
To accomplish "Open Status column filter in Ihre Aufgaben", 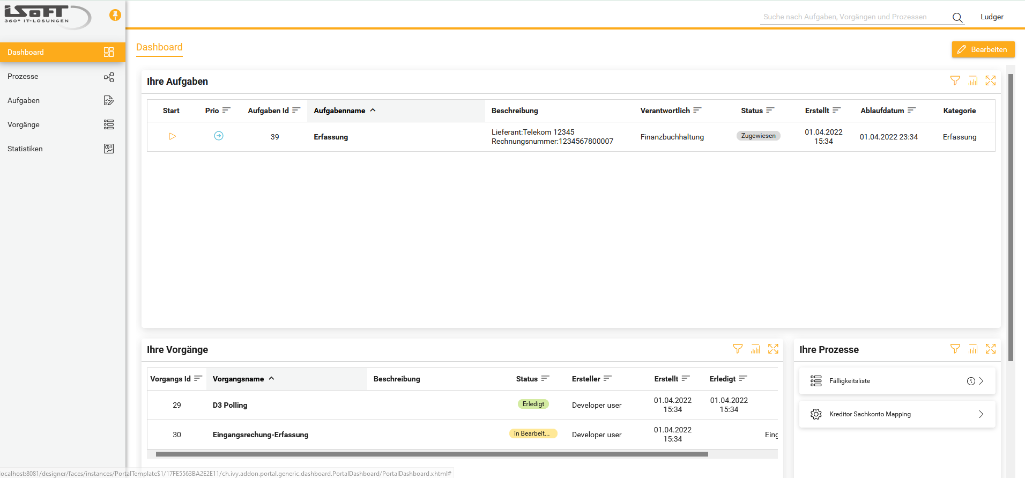I will coord(770,111).
